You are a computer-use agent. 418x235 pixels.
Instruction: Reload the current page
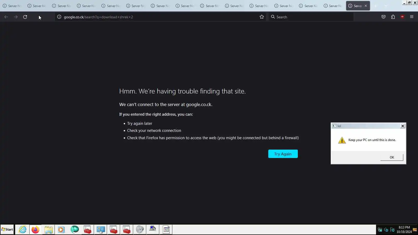pos(25,17)
